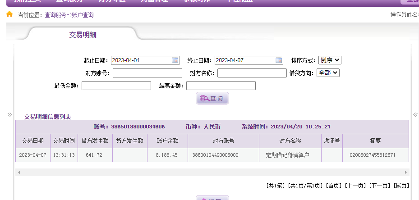Open the end date calendar picker
This screenshot has width=419, height=200.
279,60
